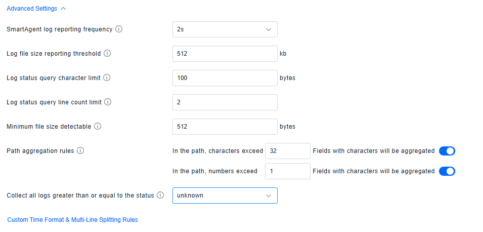This screenshot has height=232, width=483.
Task: Click the Log file size reporting threshold field
Action: [x=225, y=54]
